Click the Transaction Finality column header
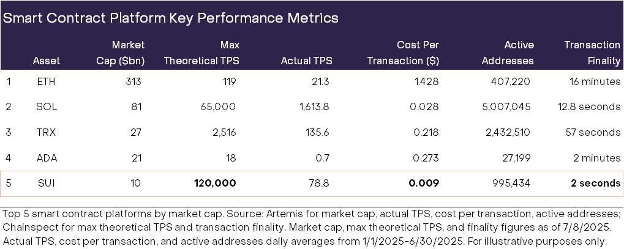 click(x=592, y=53)
